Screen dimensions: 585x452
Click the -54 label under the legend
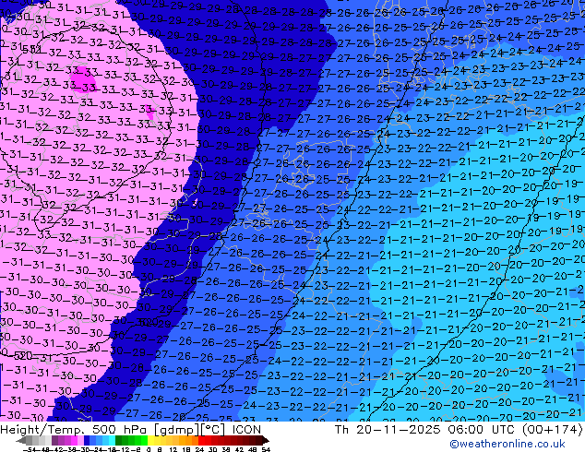pyautogui.click(x=30, y=449)
